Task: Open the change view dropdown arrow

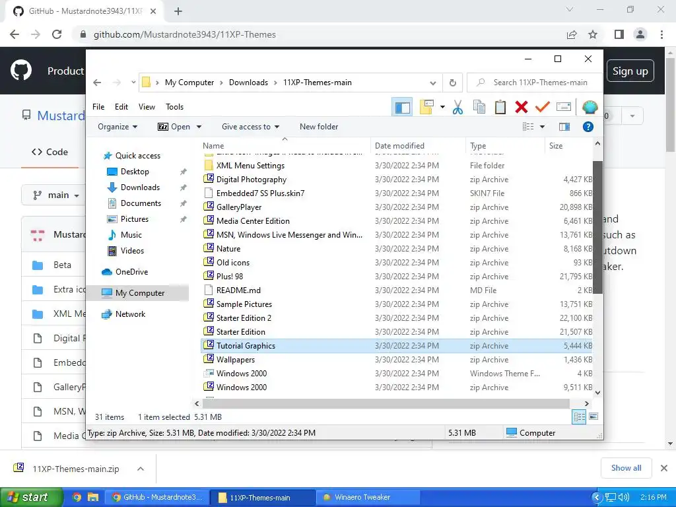Action: pyautogui.click(x=543, y=127)
